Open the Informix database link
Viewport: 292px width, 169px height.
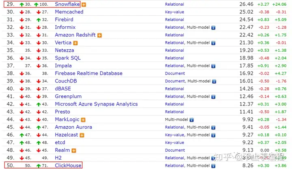click(x=65, y=27)
